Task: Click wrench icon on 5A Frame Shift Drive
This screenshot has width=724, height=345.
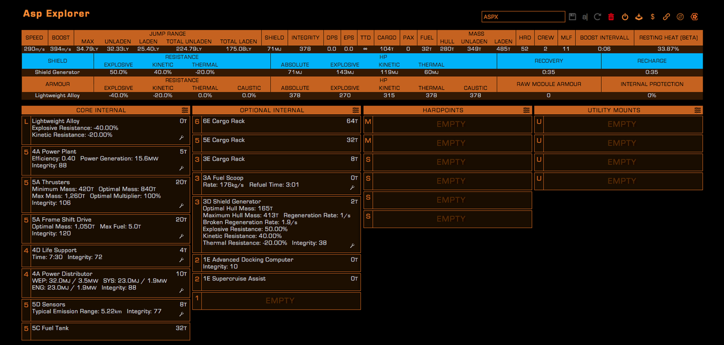Action: coord(182,236)
